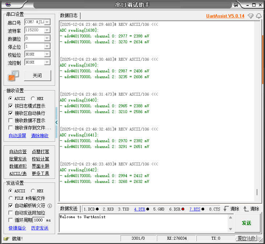Open the 波特率 115200 dropdown

[47, 30]
